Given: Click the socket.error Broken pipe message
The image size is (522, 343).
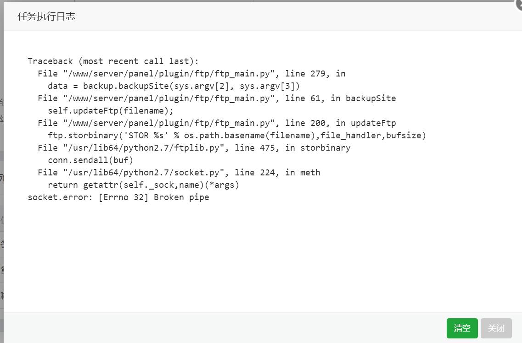Looking at the screenshot, I should click(x=118, y=197).
